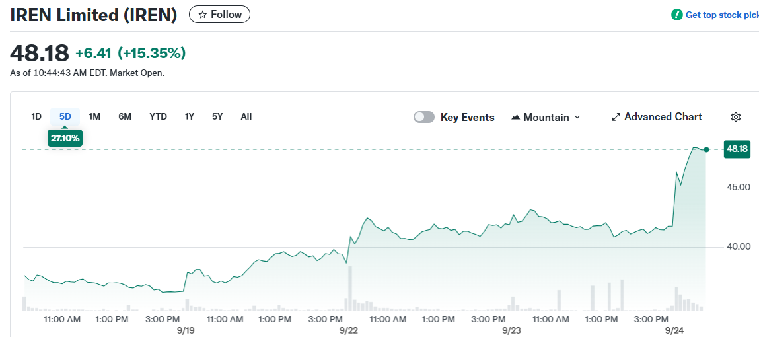The height and width of the screenshot is (337, 759).
Task: Click the 48.18 price label on axis
Action: pos(737,149)
